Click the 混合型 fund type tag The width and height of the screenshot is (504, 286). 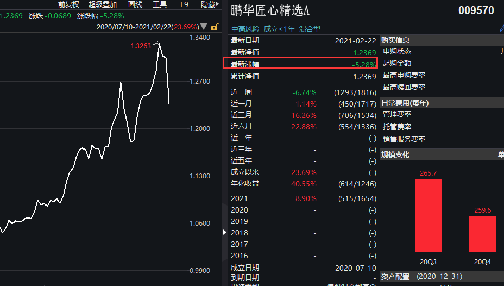(310, 29)
